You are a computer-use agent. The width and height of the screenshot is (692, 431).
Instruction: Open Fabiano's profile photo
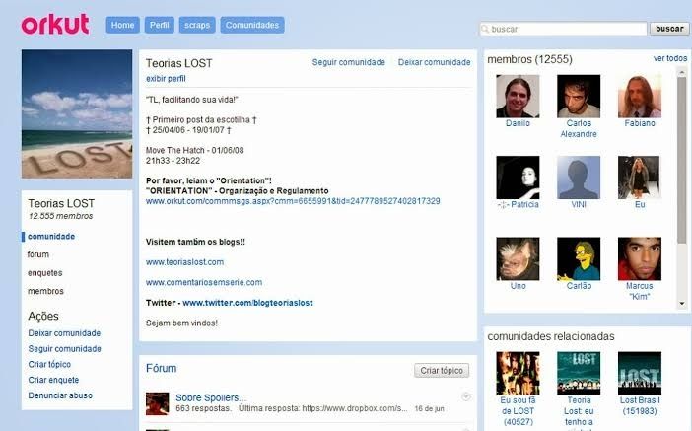640,96
